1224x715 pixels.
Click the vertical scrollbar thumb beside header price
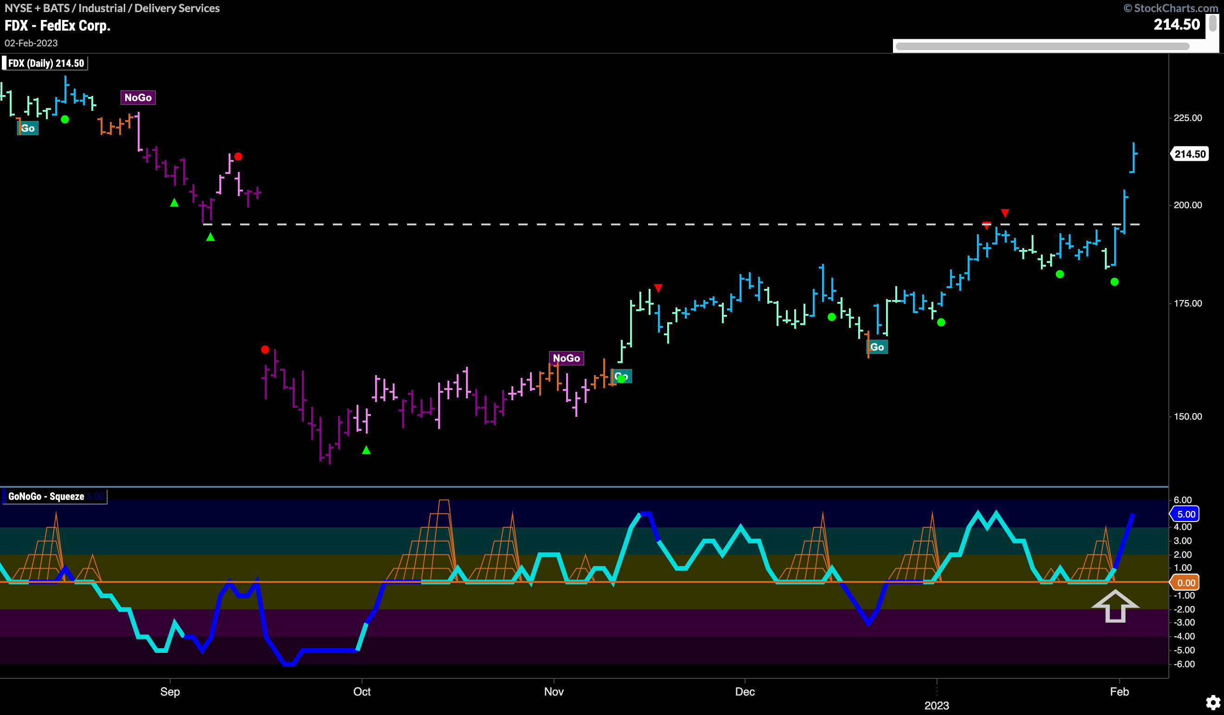point(1212,23)
